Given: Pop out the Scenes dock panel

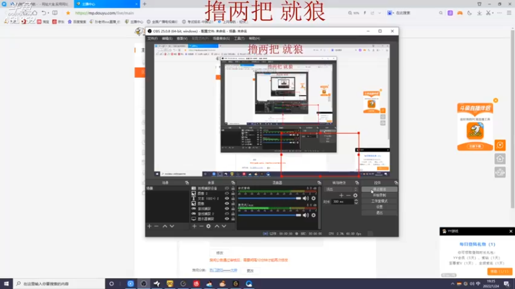Looking at the screenshot, I should (187, 182).
